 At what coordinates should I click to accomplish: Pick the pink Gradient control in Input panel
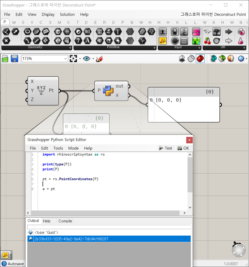(x=196, y=32)
